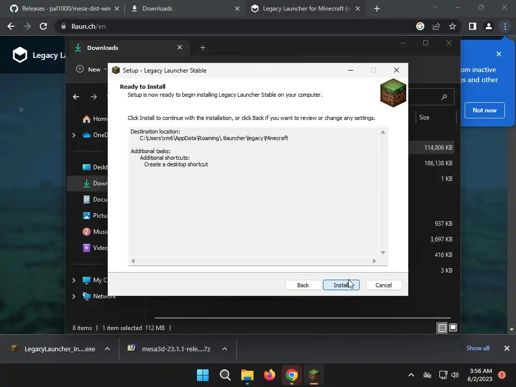Click the Google icon in address bar
The image size is (516, 387).
click(x=420, y=26)
